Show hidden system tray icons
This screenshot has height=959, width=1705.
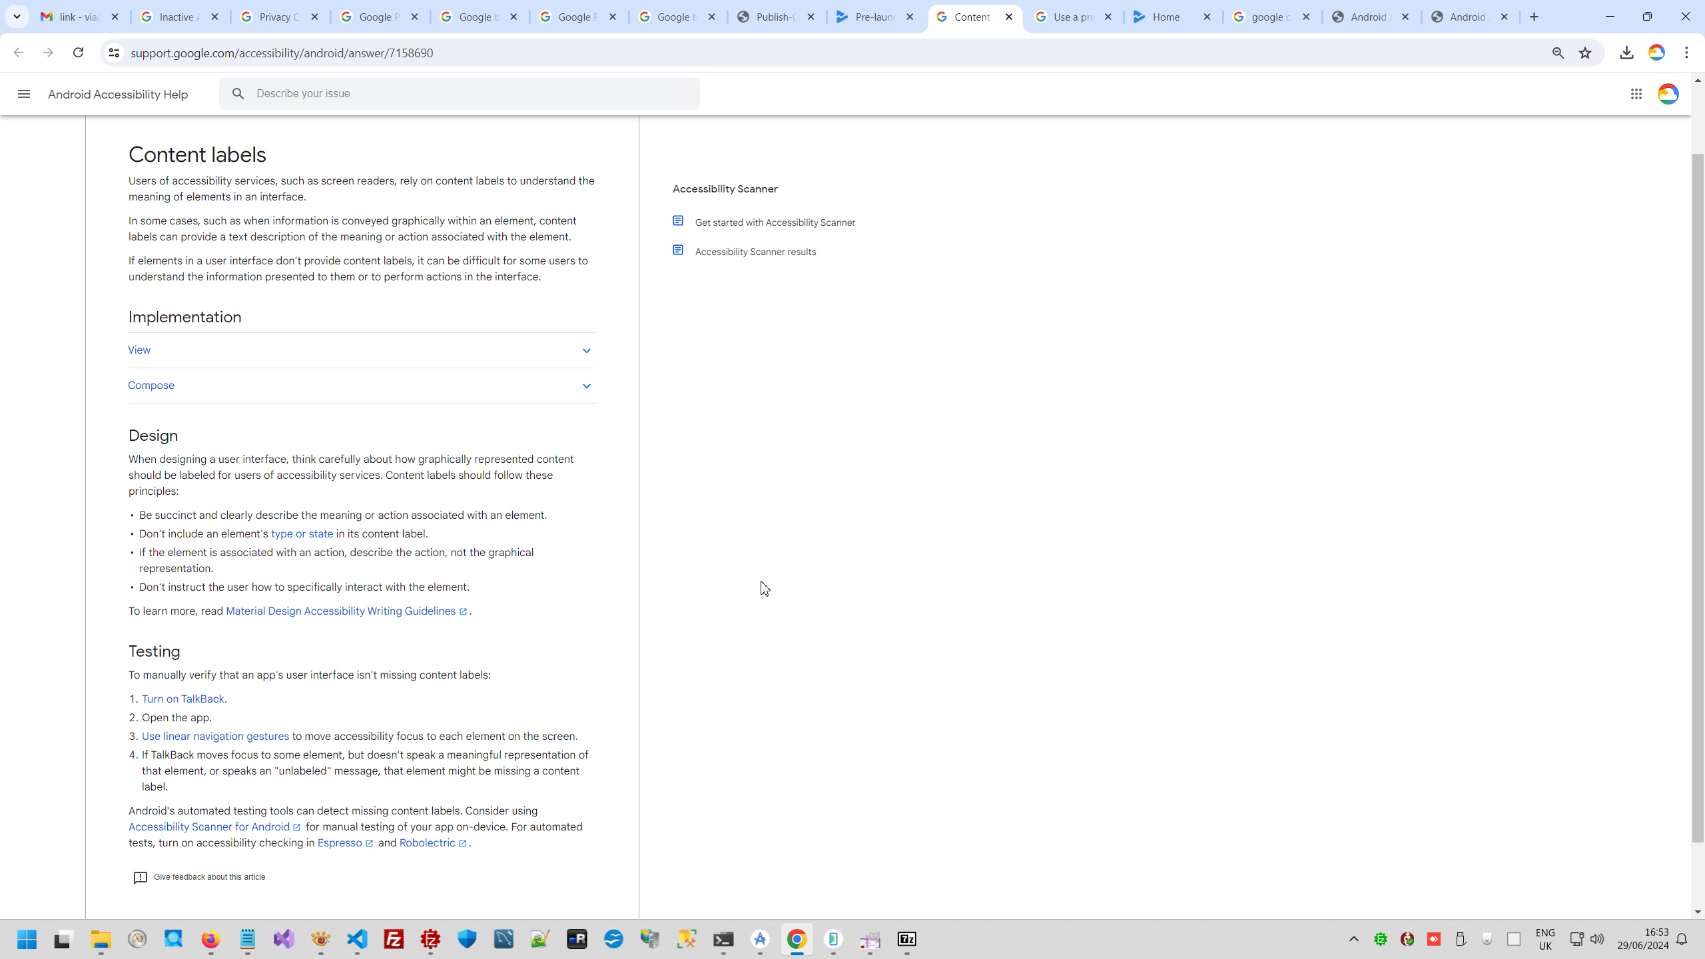[x=1353, y=939]
